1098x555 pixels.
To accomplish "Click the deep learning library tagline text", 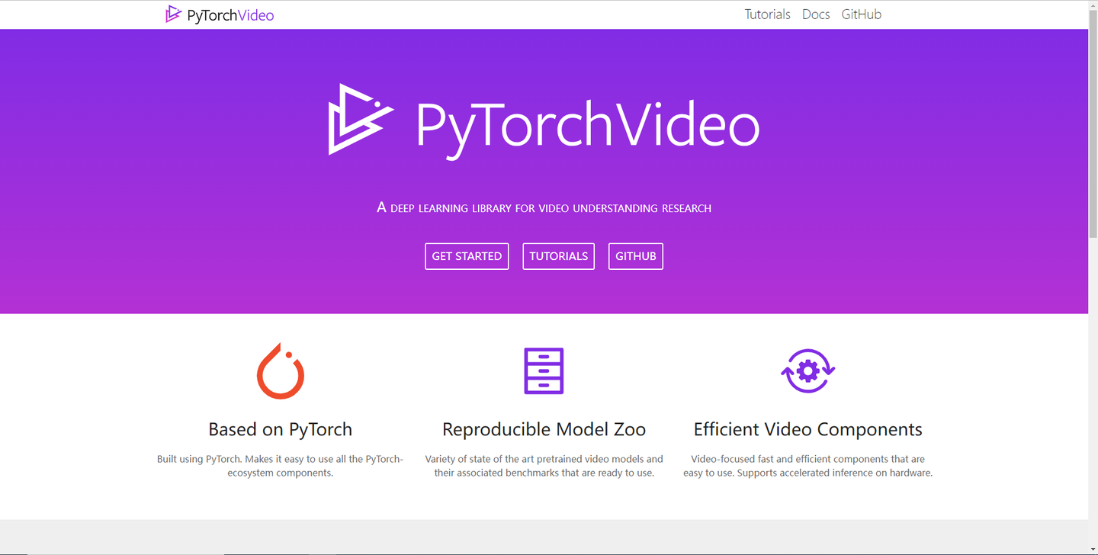I will coord(544,207).
